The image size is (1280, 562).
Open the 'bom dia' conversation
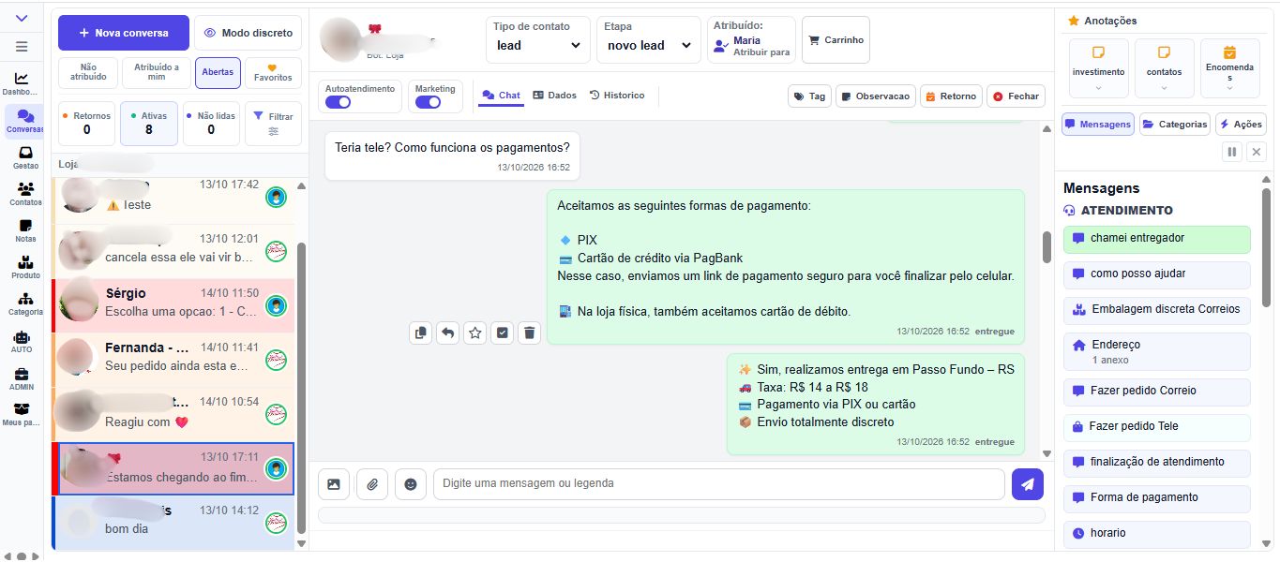click(x=173, y=523)
